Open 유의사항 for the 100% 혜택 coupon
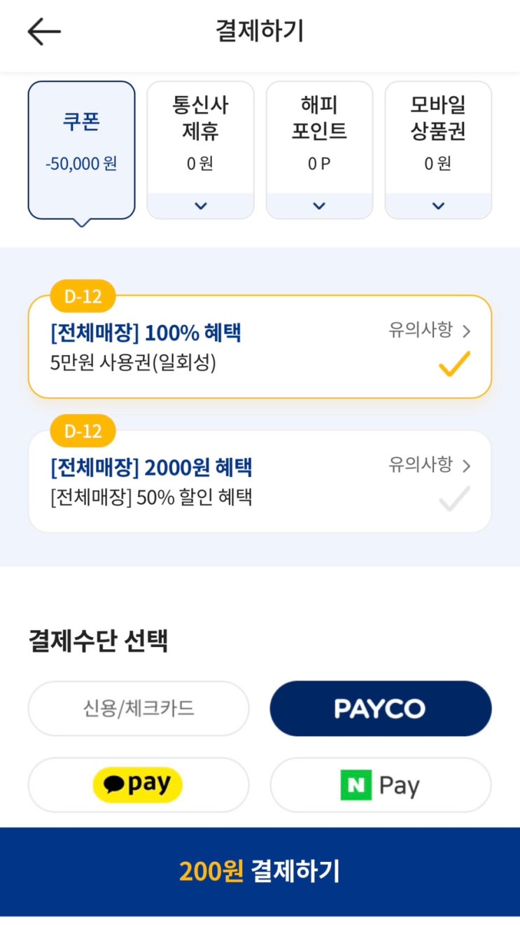This screenshot has height=925, width=520. (x=429, y=331)
